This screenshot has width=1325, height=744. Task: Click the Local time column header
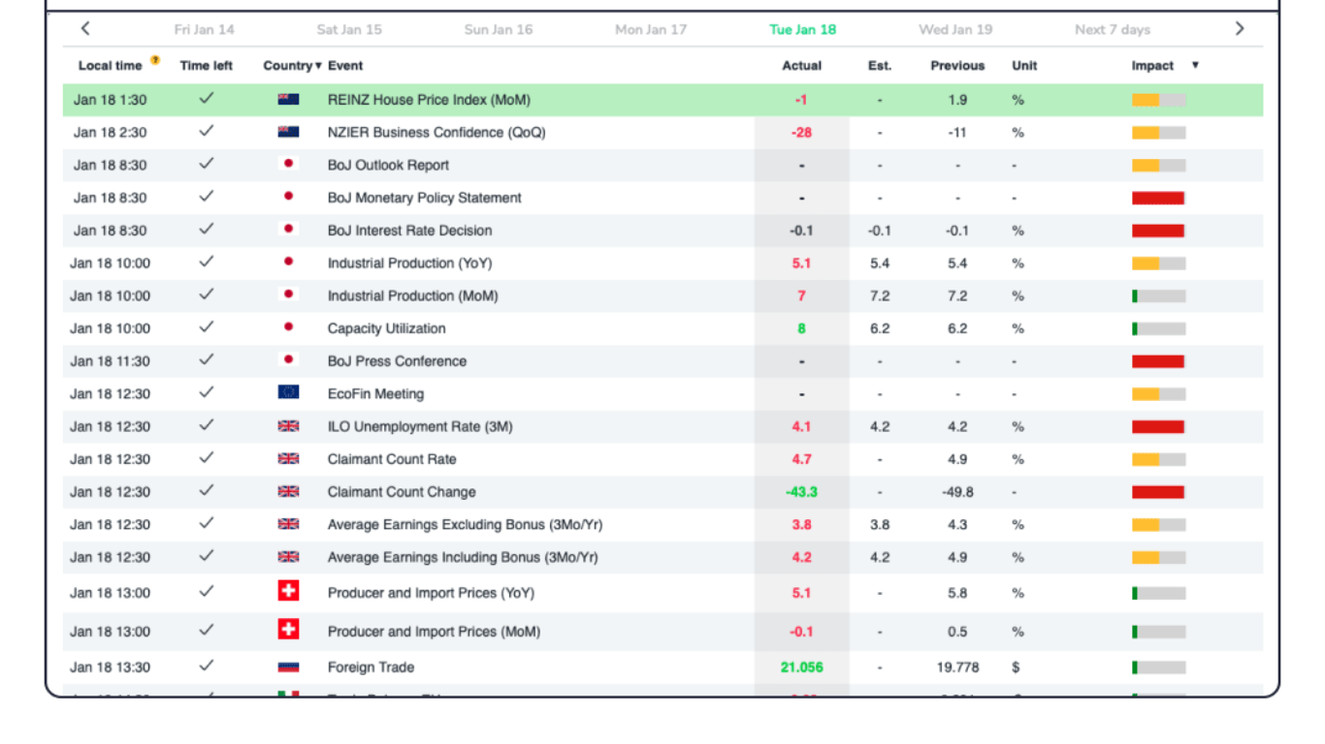tap(110, 66)
